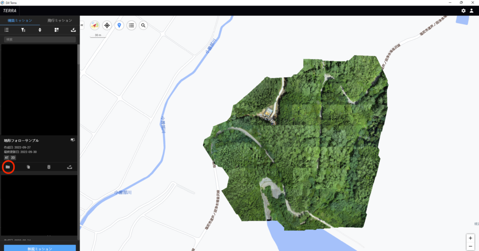The image size is (479, 251).
Task: Click the 新規ミッション button
Action: [x=40, y=248]
